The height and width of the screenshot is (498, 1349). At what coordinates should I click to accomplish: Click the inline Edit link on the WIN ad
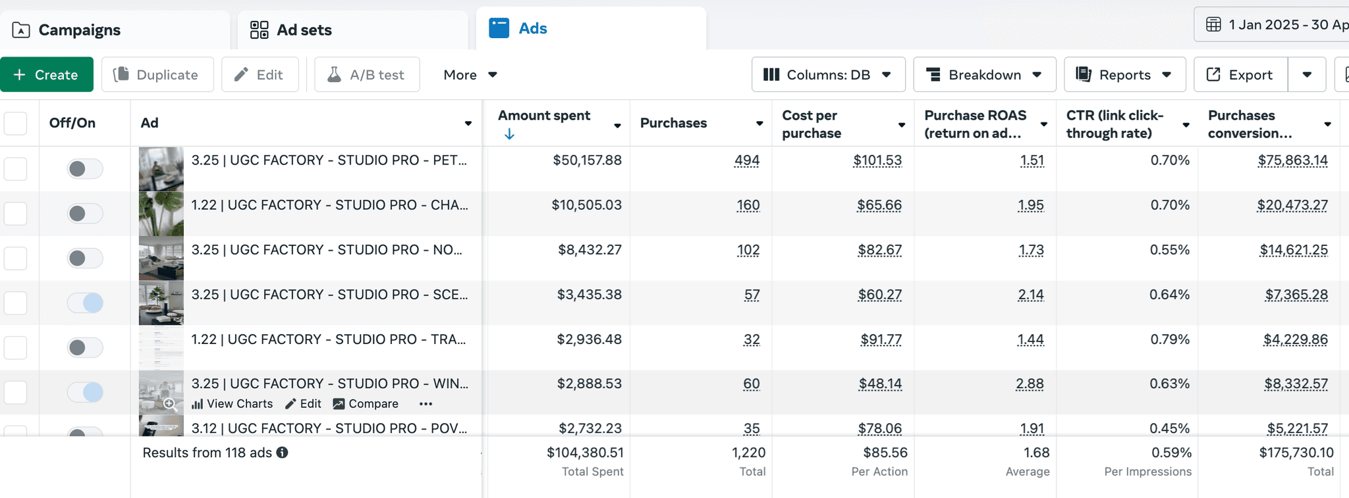(x=303, y=404)
